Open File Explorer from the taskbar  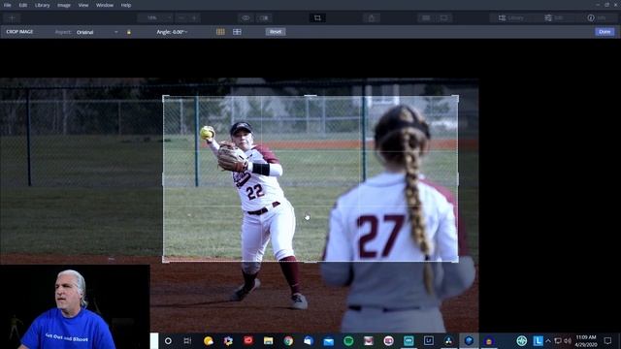pyautogui.click(x=268, y=340)
